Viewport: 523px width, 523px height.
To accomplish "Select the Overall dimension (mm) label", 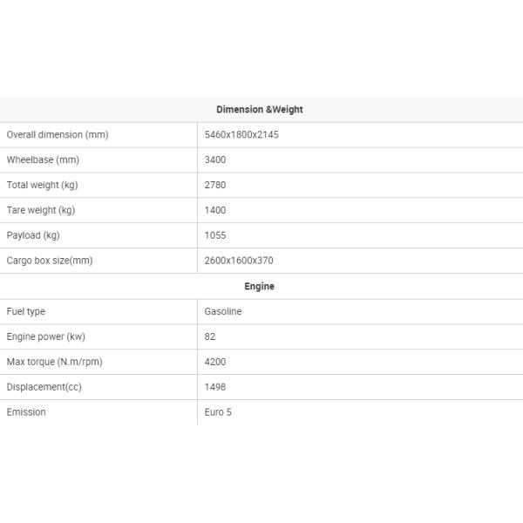I will coord(58,135).
